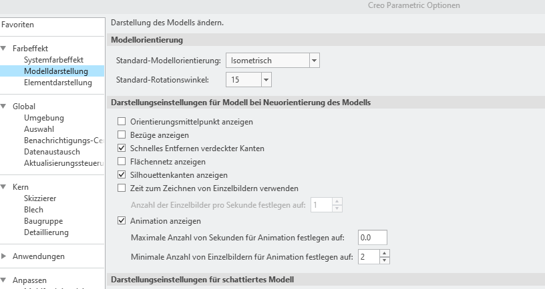Open the Favoriten category
This screenshot has width=545, height=289.
click(18, 25)
